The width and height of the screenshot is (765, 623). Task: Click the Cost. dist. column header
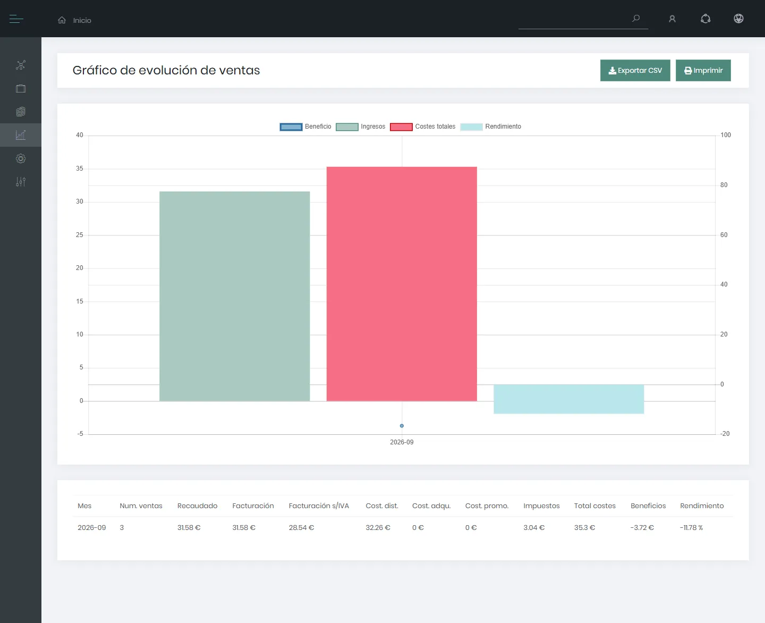pyautogui.click(x=382, y=506)
